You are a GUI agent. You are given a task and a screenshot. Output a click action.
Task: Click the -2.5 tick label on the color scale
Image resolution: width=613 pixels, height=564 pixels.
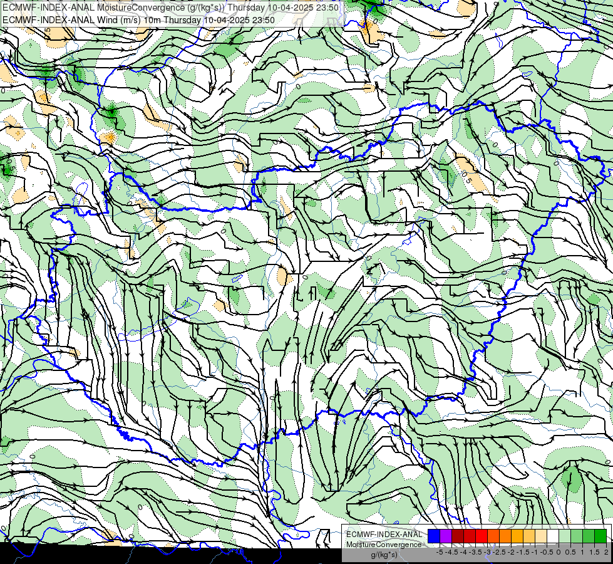[499, 552]
